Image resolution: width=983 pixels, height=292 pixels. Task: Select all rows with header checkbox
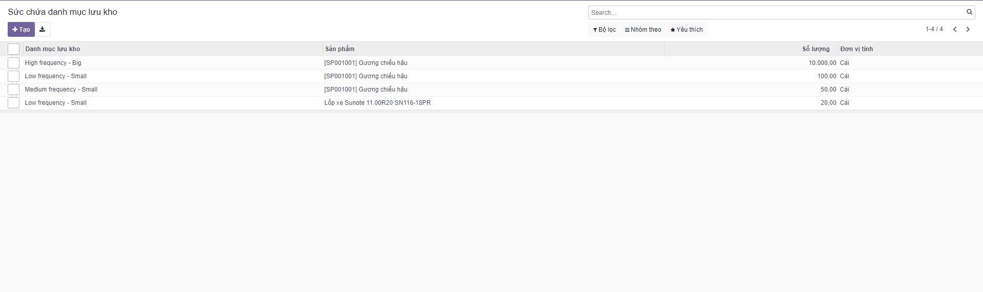[x=14, y=49]
